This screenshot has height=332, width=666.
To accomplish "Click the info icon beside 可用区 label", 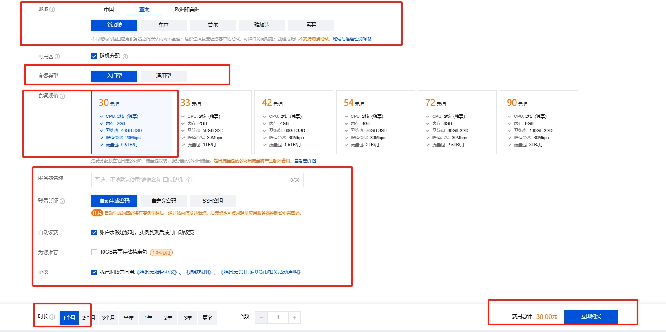I will (57, 57).
